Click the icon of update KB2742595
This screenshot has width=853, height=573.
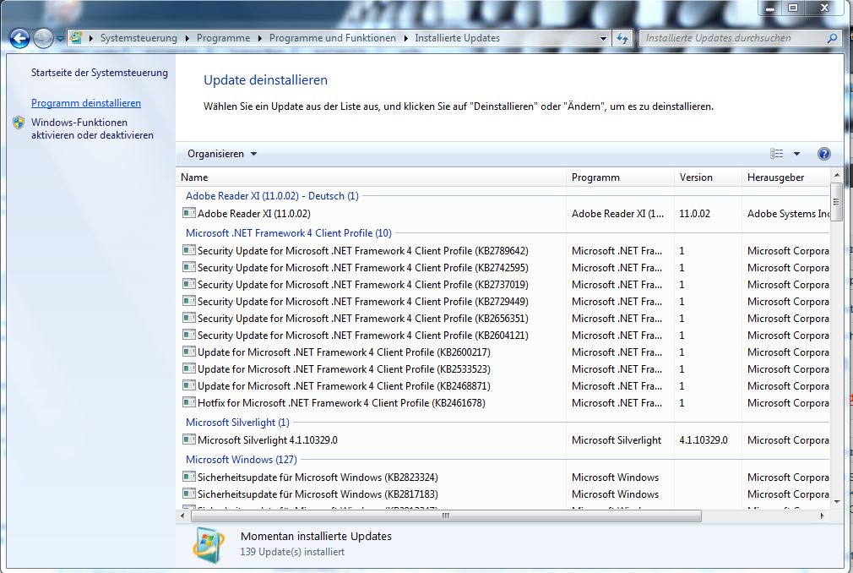click(x=189, y=267)
